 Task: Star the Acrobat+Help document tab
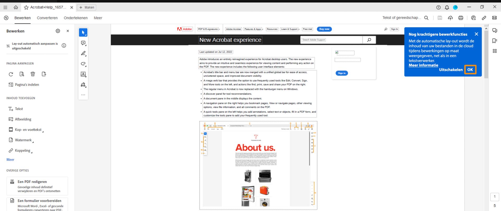tap(26, 7)
